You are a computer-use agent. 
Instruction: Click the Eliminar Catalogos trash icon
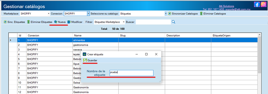tap(201, 14)
